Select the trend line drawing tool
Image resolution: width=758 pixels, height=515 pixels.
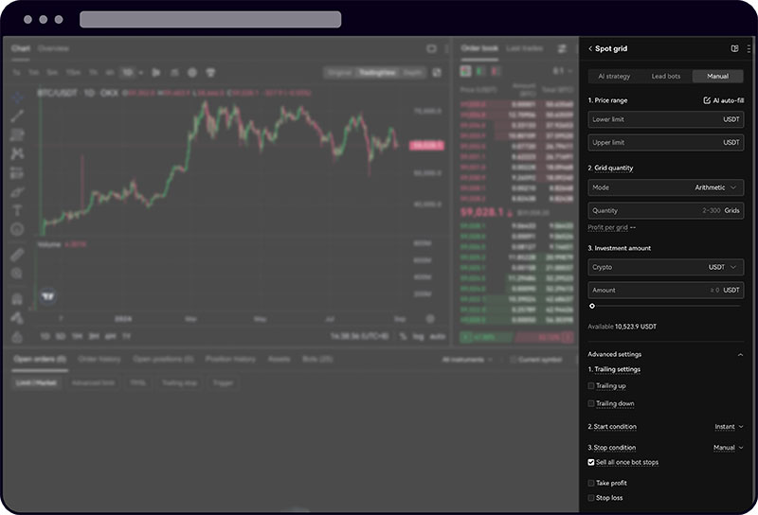point(17,116)
